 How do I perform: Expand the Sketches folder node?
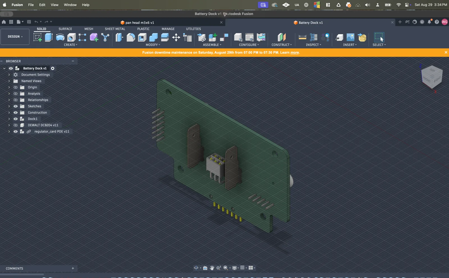click(9, 106)
